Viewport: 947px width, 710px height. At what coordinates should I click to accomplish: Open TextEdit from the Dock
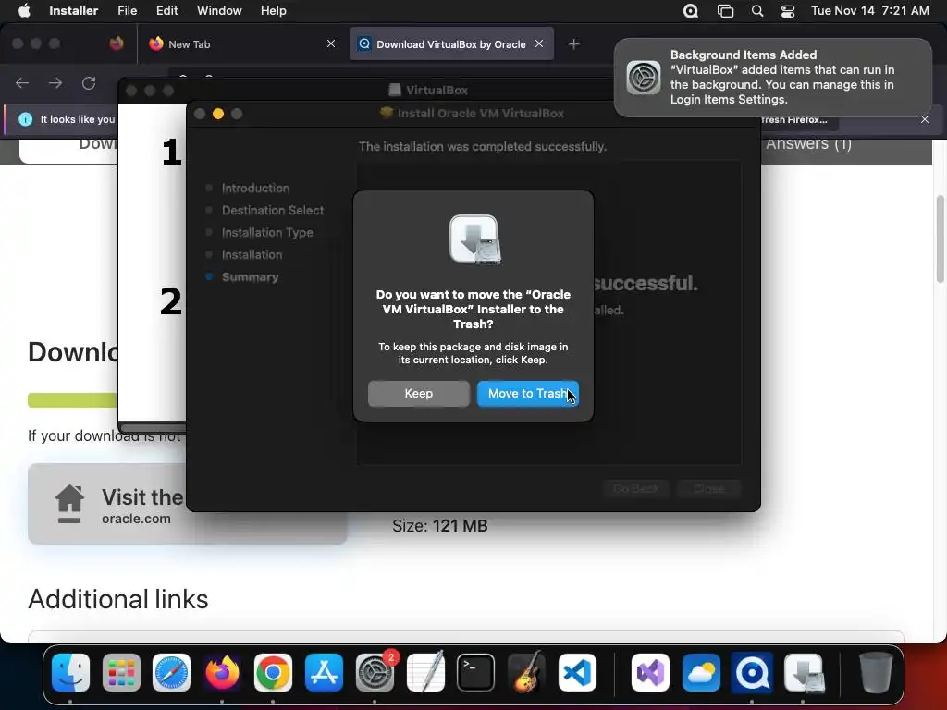point(425,672)
